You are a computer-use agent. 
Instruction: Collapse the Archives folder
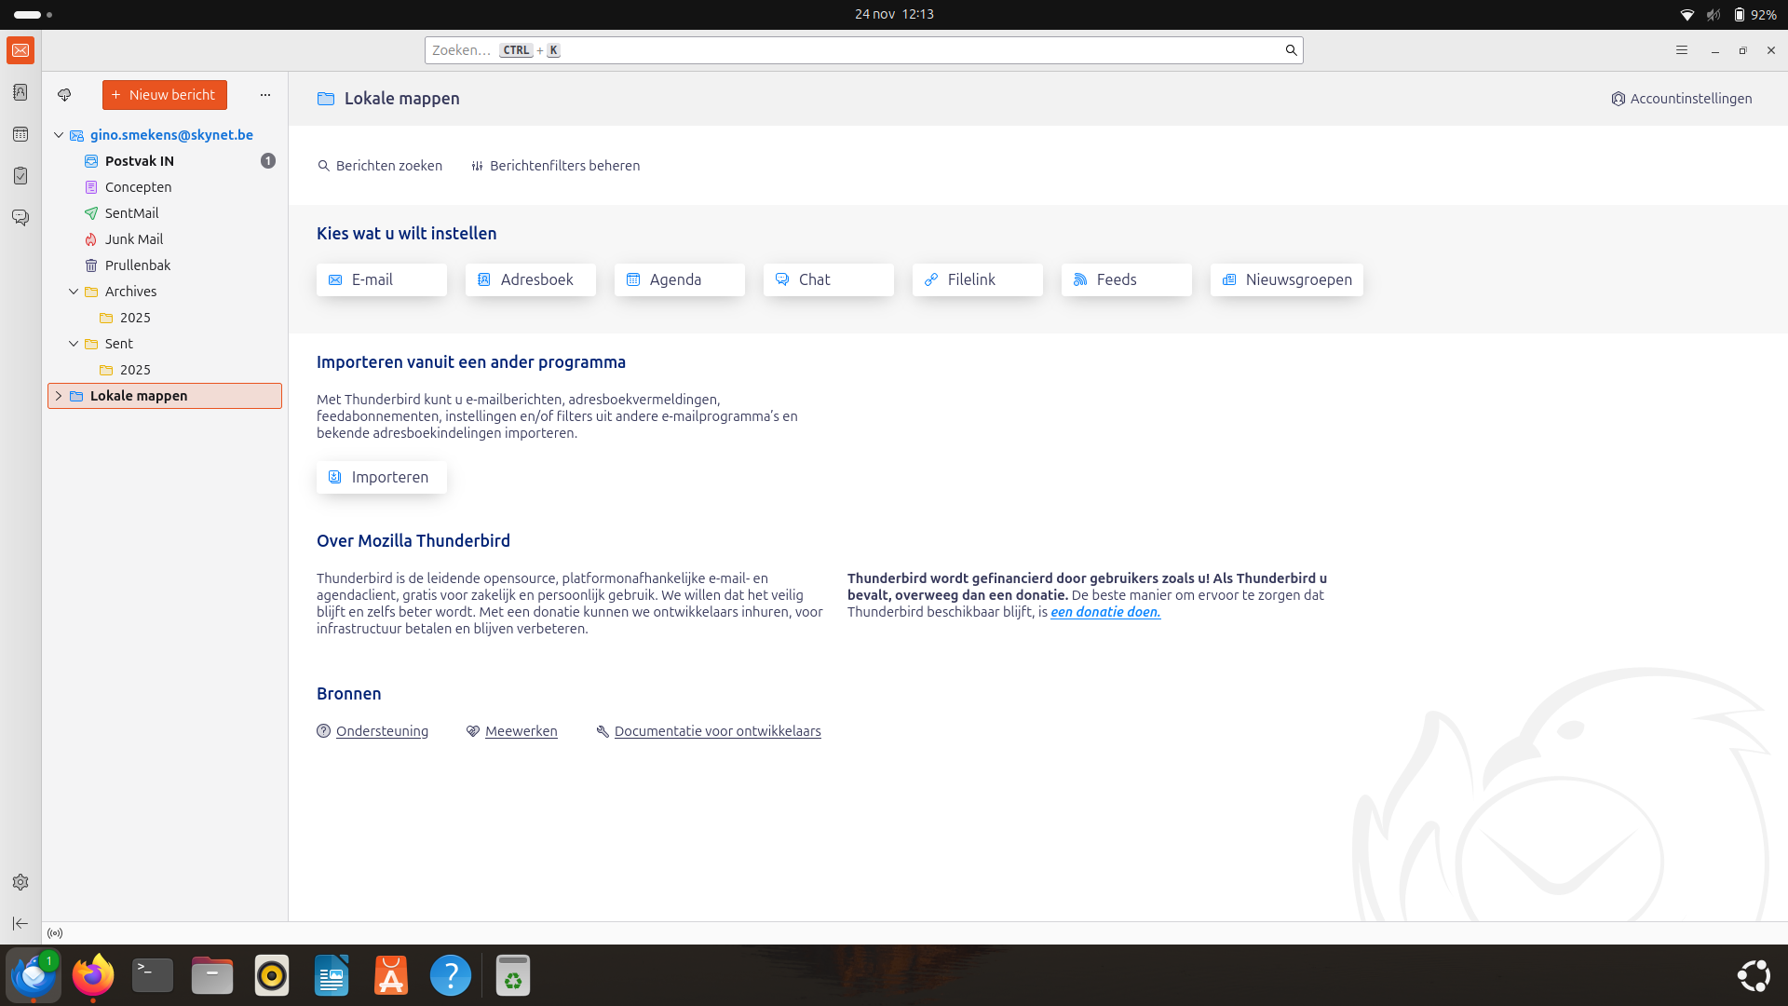(x=74, y=292)
